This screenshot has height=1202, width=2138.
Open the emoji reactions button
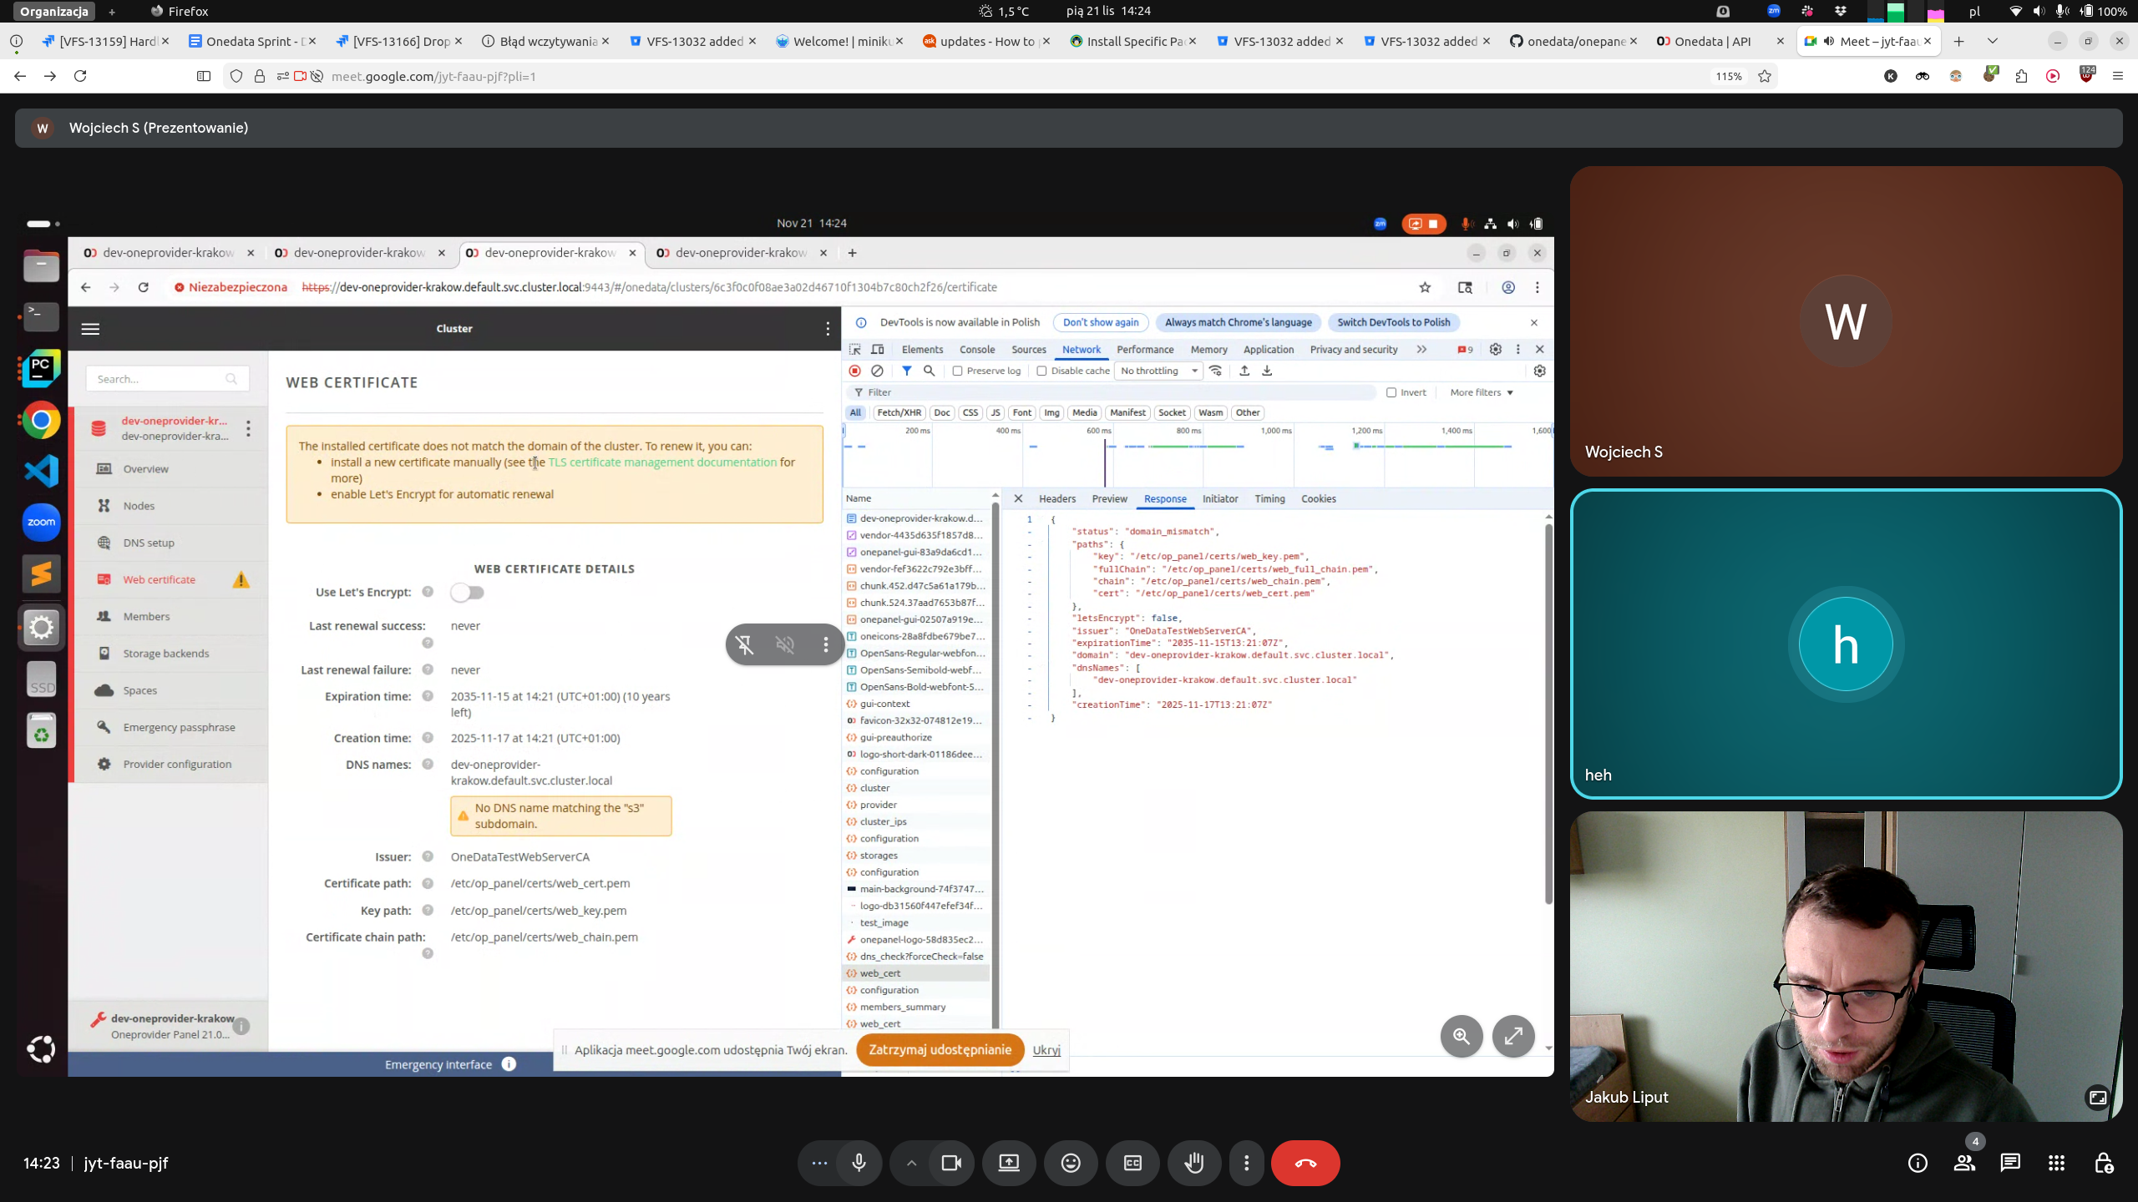(x=1071, y=1163)
